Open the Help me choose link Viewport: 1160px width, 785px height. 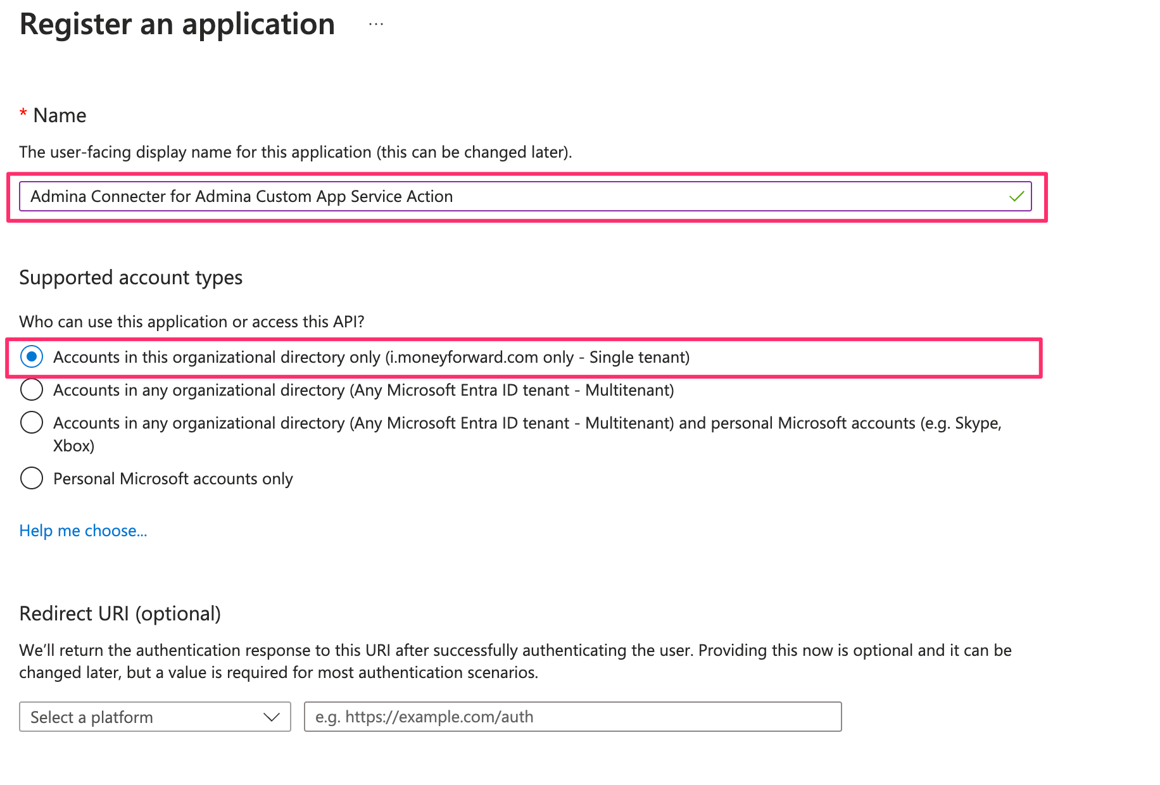(83, 531)
